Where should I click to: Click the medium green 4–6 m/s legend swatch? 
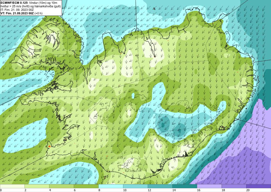(x=62, y=186)
